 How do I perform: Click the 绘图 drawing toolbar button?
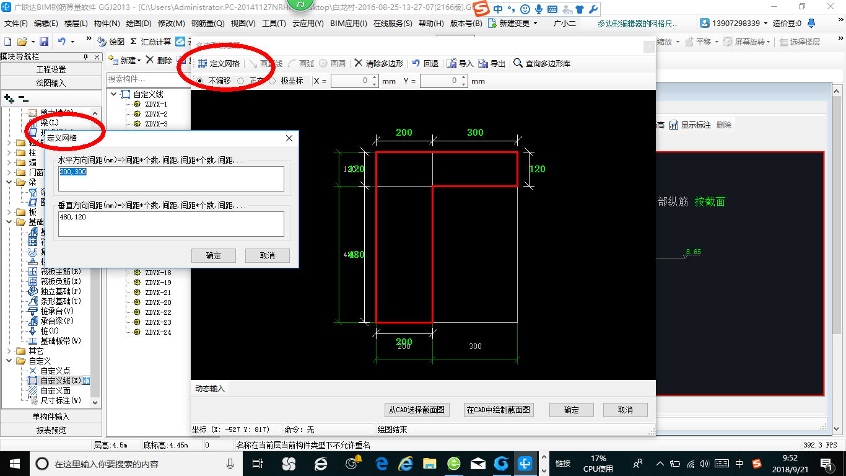111,42
